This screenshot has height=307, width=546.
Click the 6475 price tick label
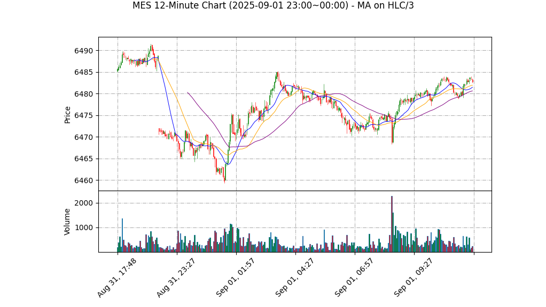84,115
